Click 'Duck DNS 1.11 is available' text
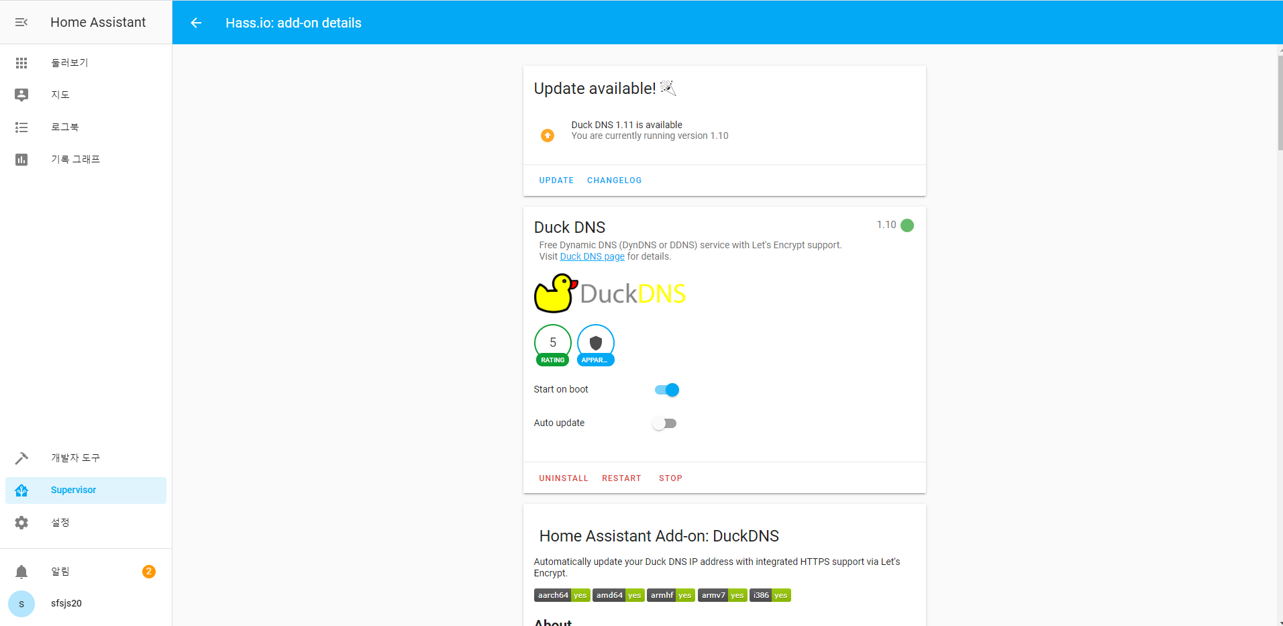Image resolution: width=1283 pixels, height=626 pixels. click(627, 125)
